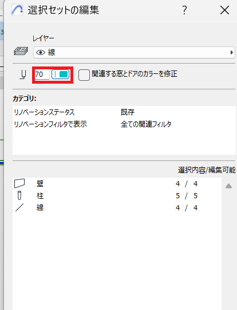
Task: Click the wall (壁) element icon
Action: (x=19, y=183)
